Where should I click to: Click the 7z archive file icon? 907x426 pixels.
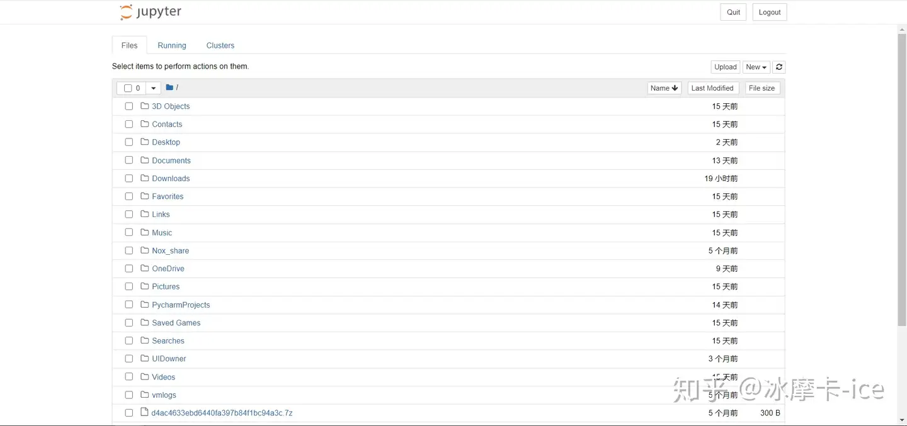tap(145, 412)
